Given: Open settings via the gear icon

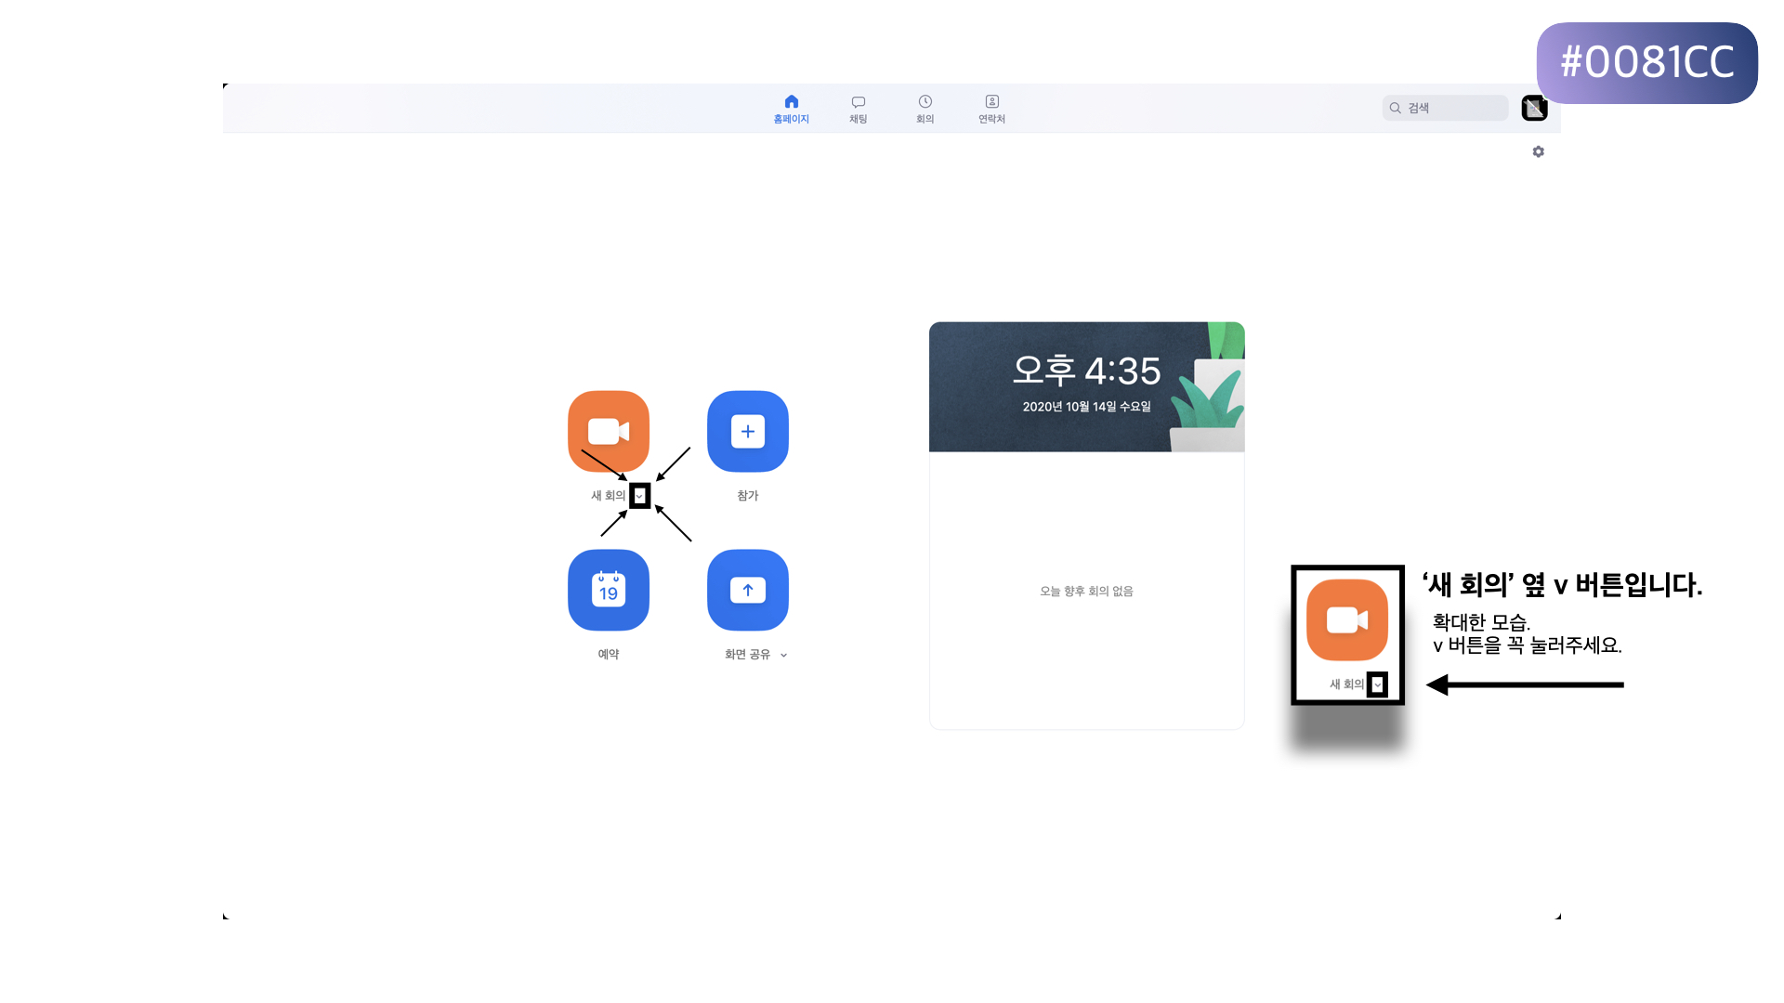Looking at the screenshot, I should (x=1538, y=151).
